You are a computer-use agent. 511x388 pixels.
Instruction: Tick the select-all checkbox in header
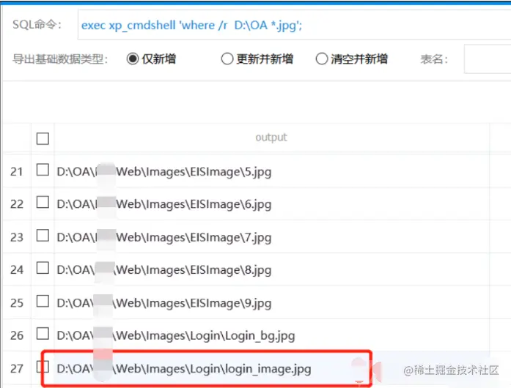point(43,138)
